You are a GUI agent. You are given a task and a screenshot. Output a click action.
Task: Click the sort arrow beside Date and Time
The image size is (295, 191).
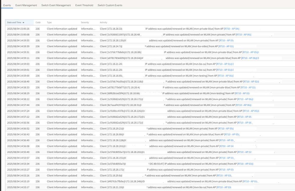[24, 23]
